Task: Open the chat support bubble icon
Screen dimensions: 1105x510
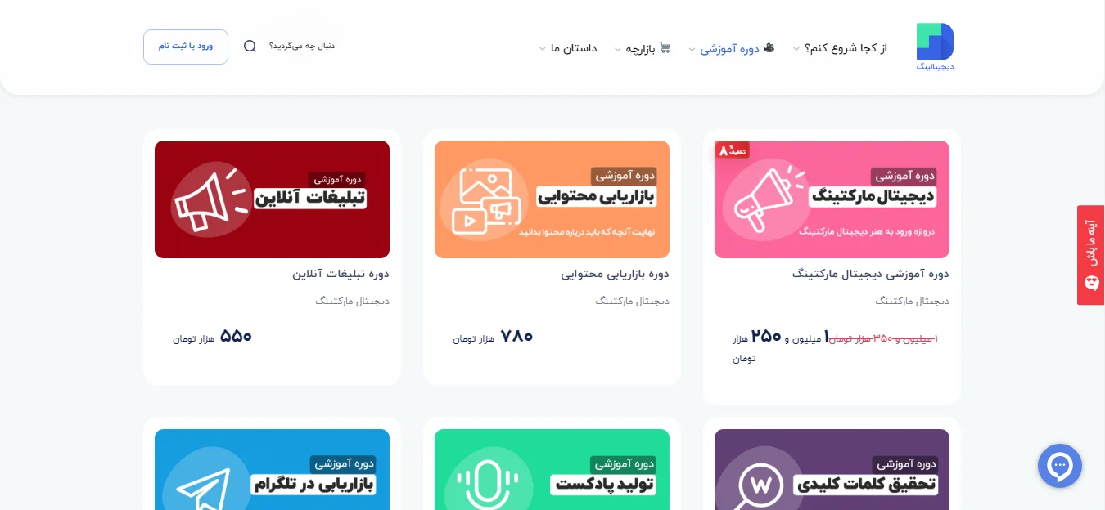Action: click(1060, 466)
